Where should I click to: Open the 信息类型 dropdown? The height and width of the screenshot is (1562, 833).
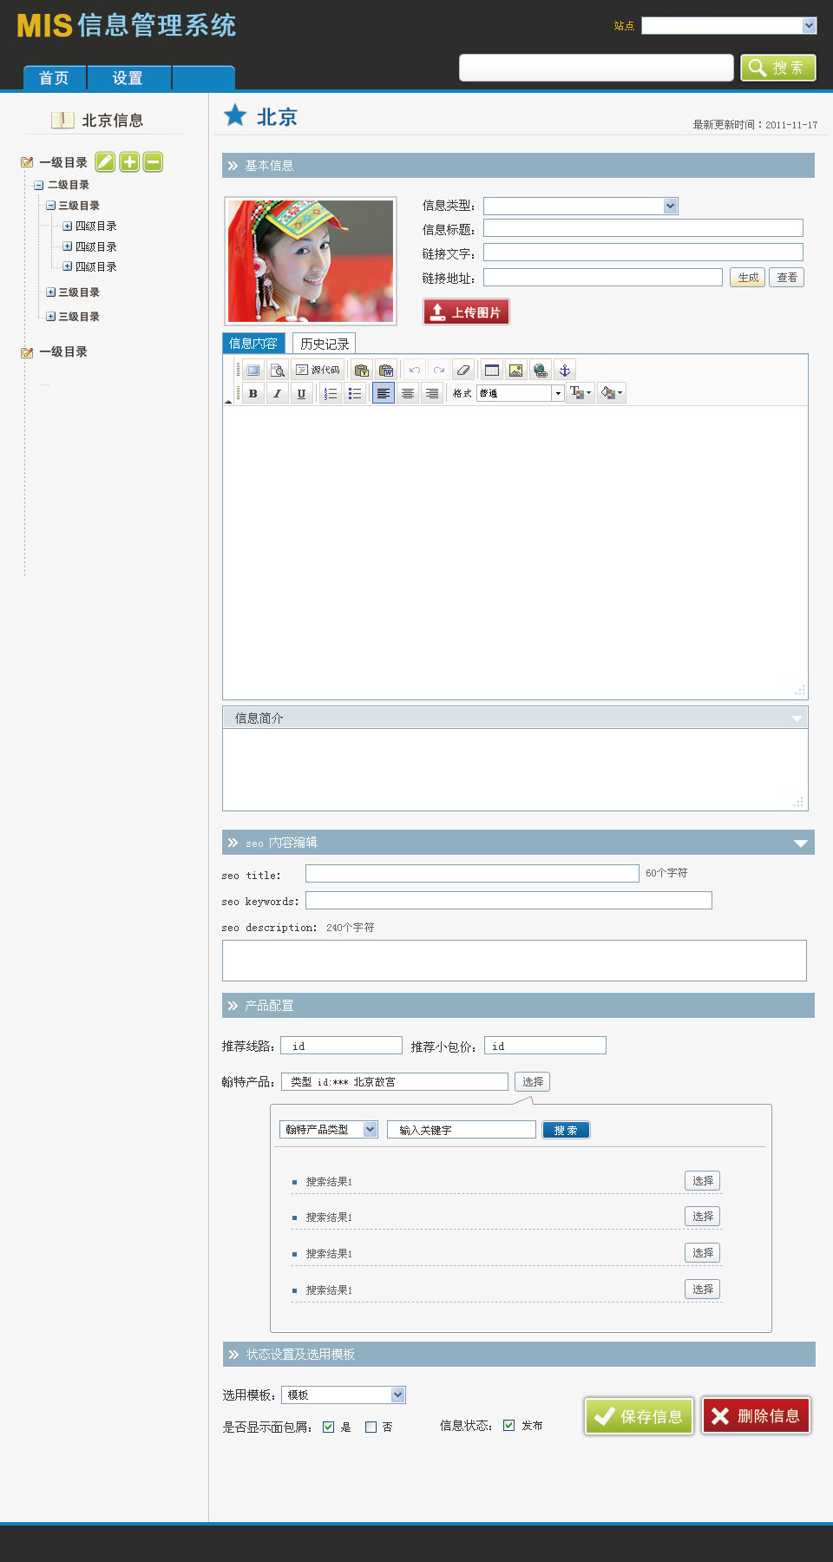580,206
